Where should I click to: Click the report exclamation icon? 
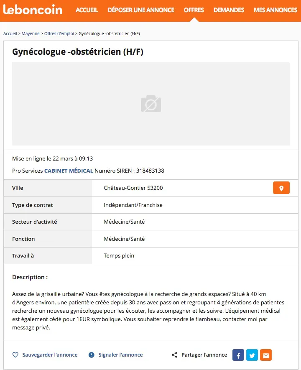tap(92, 355)
